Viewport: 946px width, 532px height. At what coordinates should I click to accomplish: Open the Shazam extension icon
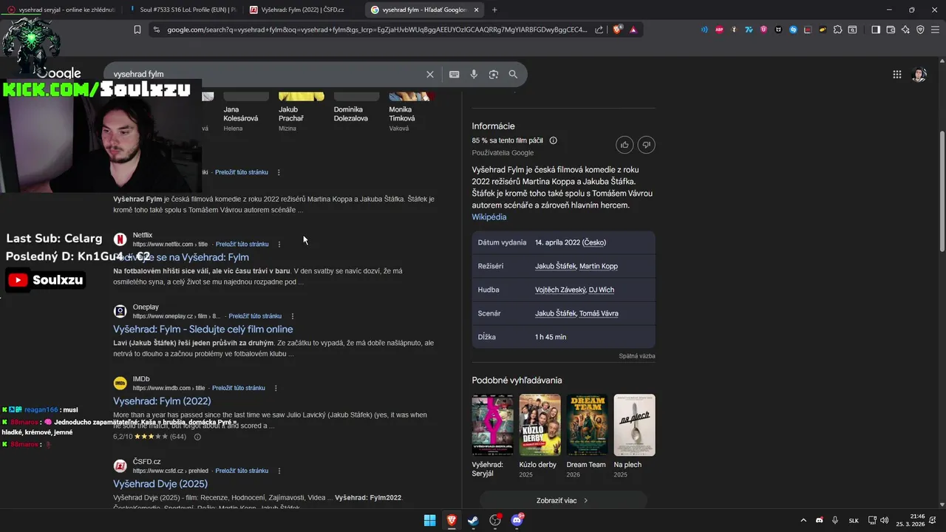[x=793, y=30]
